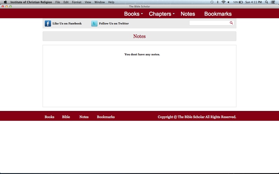Click the Books footer link

pyautogui.click(x=49, y=117)
